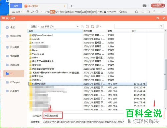Click the window count badge 1
This screenshot has width=167, height=128.
(x=144, y=6)
